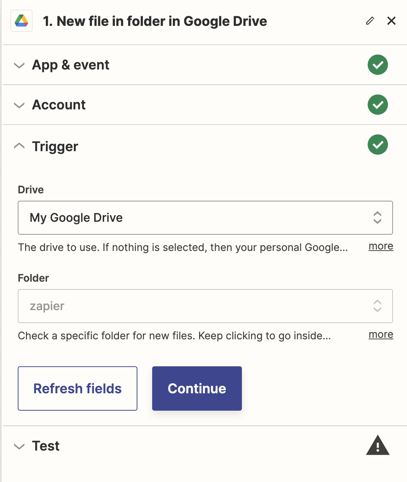The image size is (407, 482).
Task: Click up-down arrows in Drive field
Action: coord(377,218)
